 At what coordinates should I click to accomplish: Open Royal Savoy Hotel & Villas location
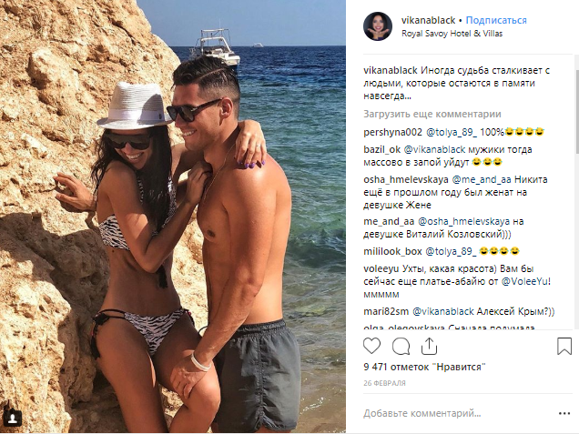pos(452,34)
